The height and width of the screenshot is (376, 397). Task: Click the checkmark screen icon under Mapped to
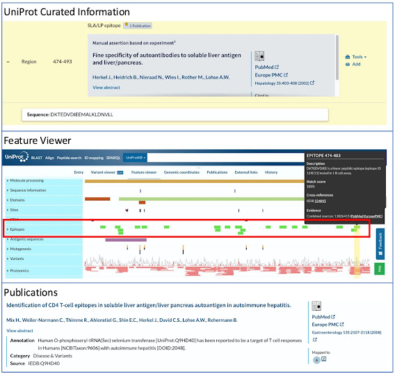coord(324,359)
